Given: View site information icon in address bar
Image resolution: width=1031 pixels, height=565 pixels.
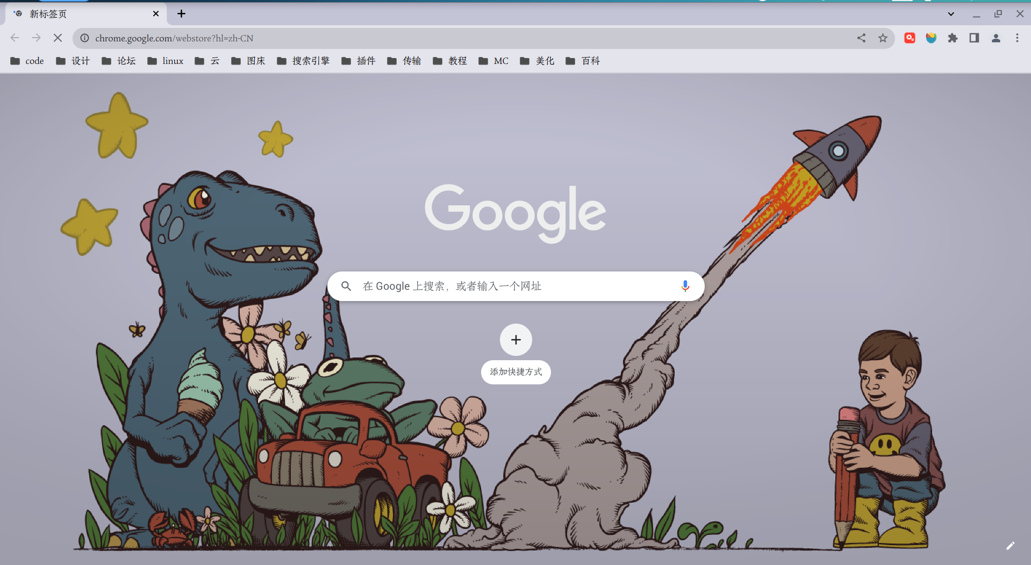Looking at the screenshot, I should (84, 38).
